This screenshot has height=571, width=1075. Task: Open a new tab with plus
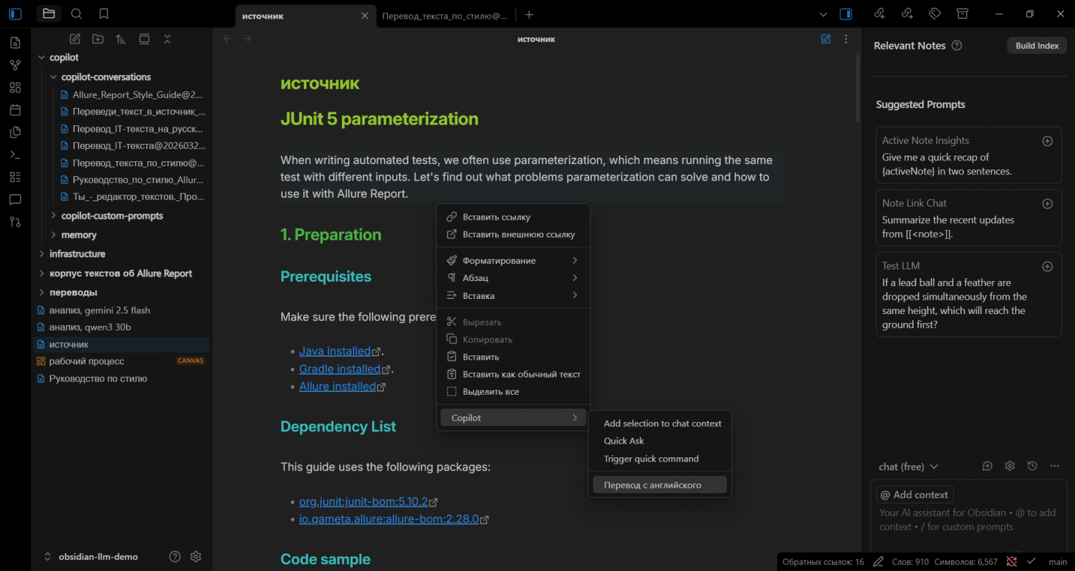pyautogui.click(x=529, y=14)
